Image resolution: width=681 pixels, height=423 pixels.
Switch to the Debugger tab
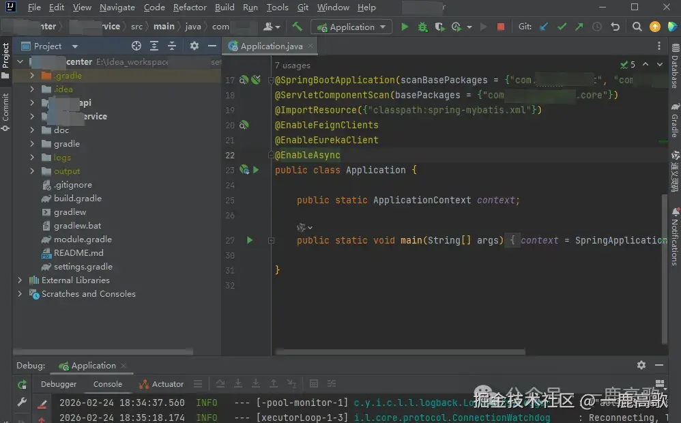point(59,384)
